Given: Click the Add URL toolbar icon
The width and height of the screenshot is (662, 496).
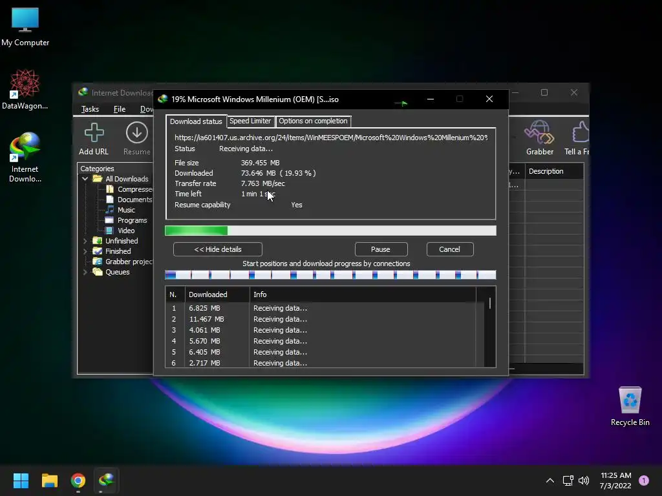Looking at the screenshot, I should coord(94,132).
